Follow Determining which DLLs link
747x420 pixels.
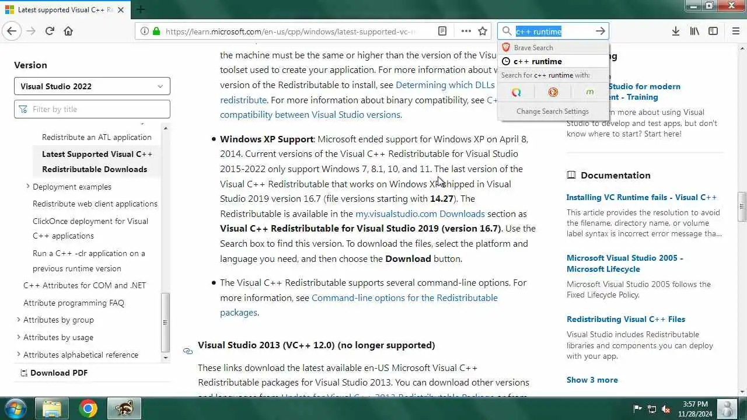(x=445, y=85)
